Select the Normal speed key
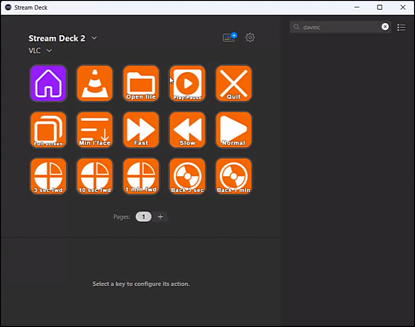The height and width of the screenshot is (327, 415). 234,130
